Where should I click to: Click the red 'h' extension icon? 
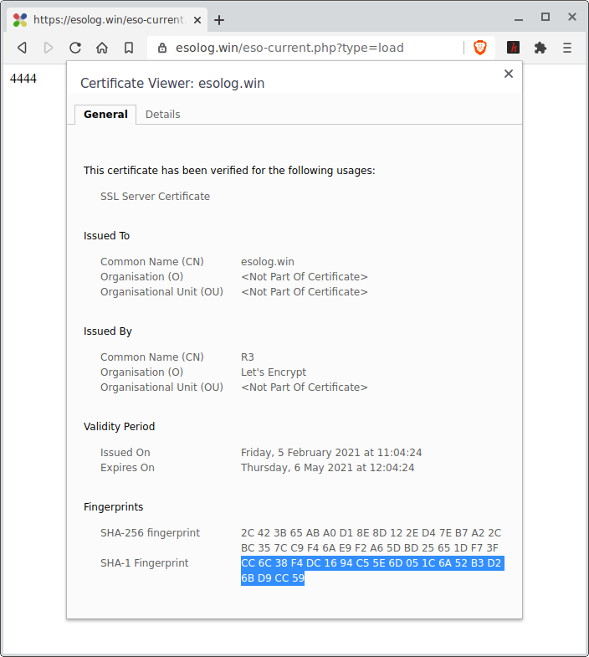[514, 48]
